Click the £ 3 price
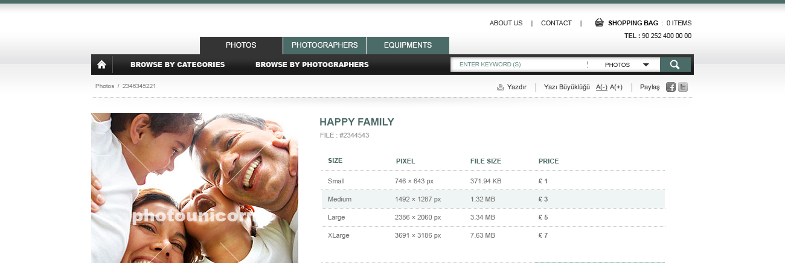The width and height of the screenshot is (785, 263). (543, 199)
